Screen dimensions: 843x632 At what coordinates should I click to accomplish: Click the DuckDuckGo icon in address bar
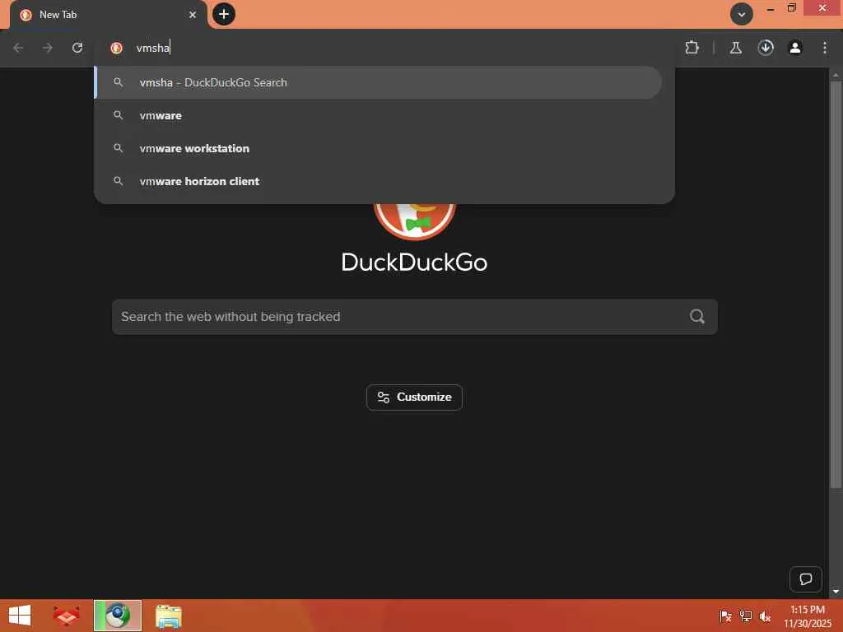click(116, 48)
